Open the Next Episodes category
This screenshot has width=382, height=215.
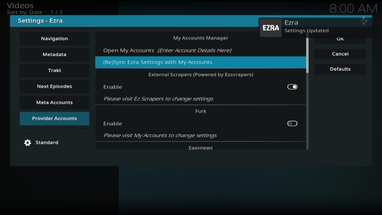(54, 86)
